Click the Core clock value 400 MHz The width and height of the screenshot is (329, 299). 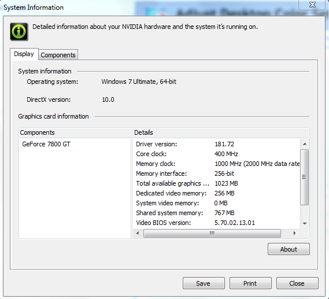click(x=226, y=154)
